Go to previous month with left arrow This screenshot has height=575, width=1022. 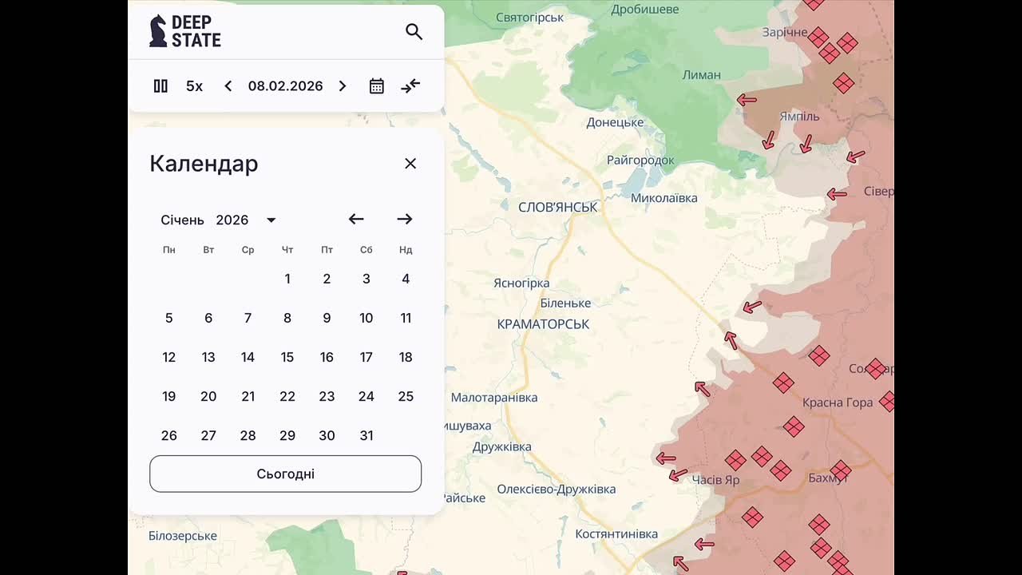pos(356,220)
